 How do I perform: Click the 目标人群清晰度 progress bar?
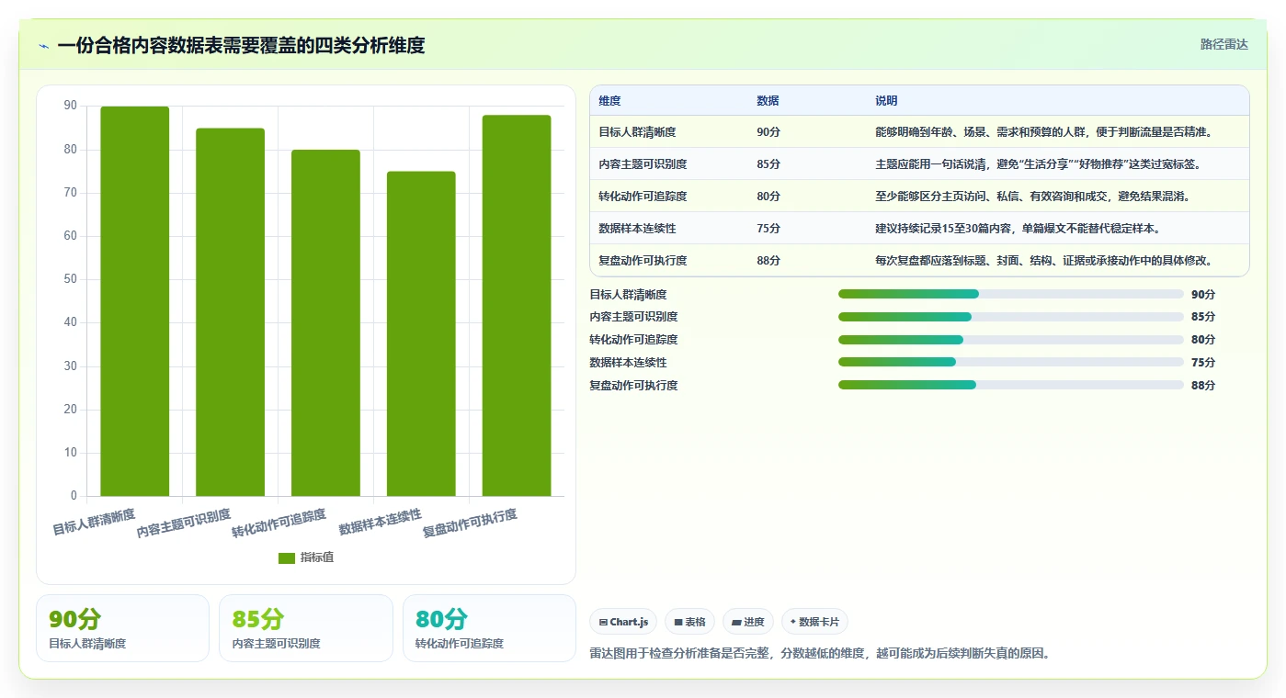click(1010, 294)
